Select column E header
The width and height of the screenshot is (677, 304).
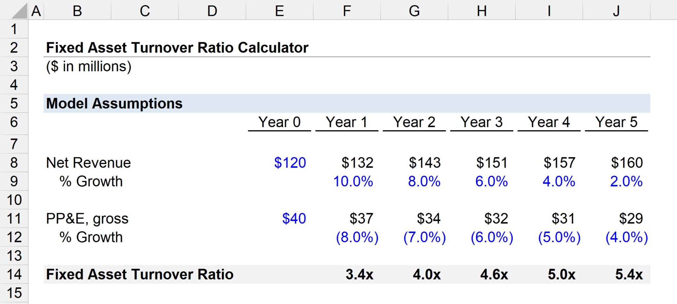tap(279, 11)
